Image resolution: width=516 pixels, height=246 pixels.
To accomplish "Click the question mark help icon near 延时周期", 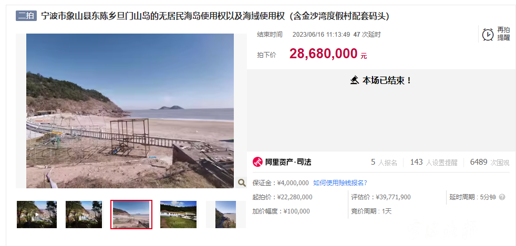I will [502, 197].
